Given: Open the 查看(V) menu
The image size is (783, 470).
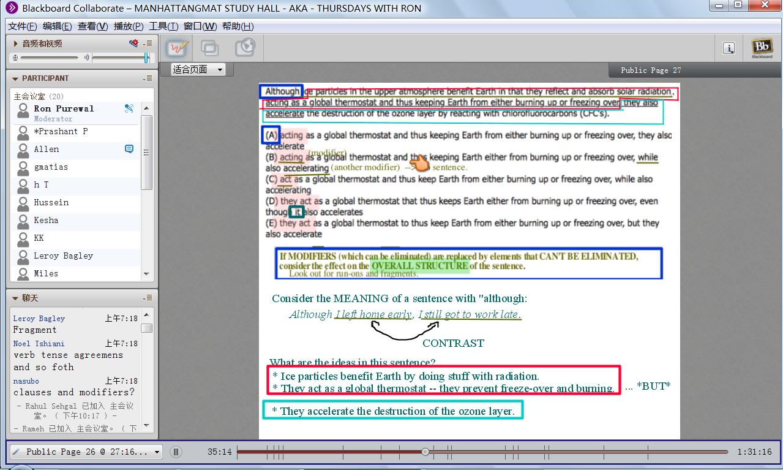Looking at the screenshot, I should [93, 26].
